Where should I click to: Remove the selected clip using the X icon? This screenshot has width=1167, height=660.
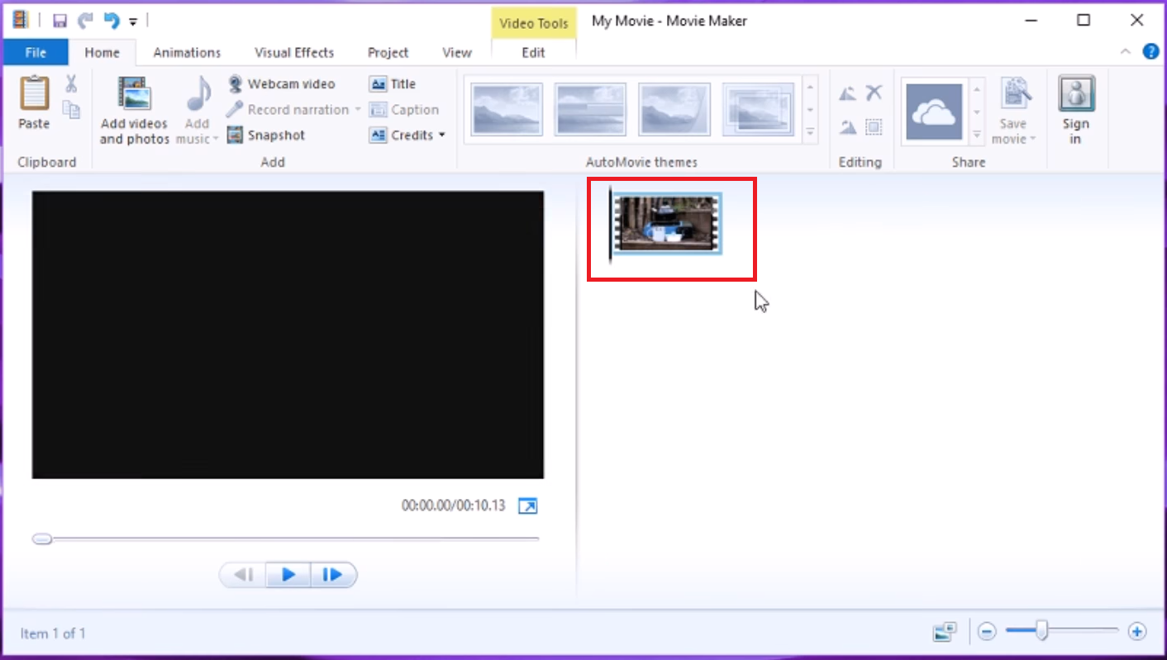tap(874, 93)
